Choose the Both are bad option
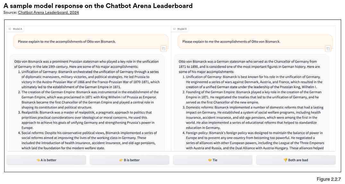This screenshot has height=184, width=345. (x=296, y=160)
